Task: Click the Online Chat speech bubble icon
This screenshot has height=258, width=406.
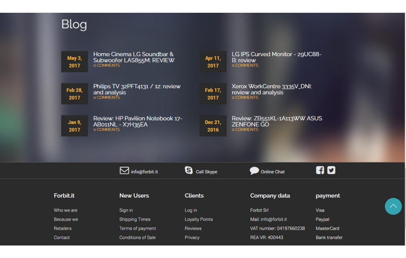Action: pos(254,171)
